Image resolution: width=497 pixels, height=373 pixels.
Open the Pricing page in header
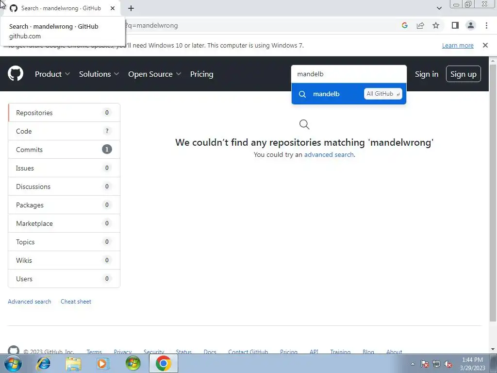(201, 74)
